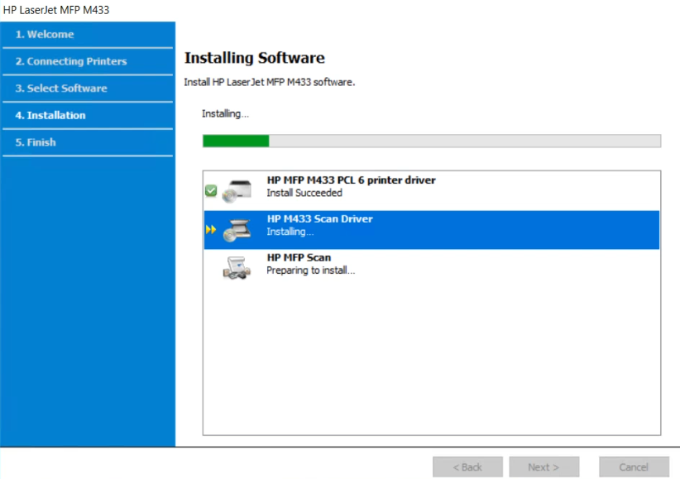Image resolution: width=680 pixels, height=479 pixels.
Task: Select step 4. Installation in sidebar
Action: 88,115
